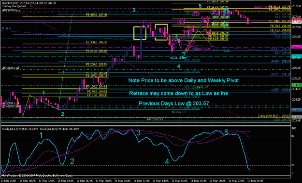
Task: Click the 'Note Price to be above Daily and Weekly Pivot' text
Action: point(184,80)
